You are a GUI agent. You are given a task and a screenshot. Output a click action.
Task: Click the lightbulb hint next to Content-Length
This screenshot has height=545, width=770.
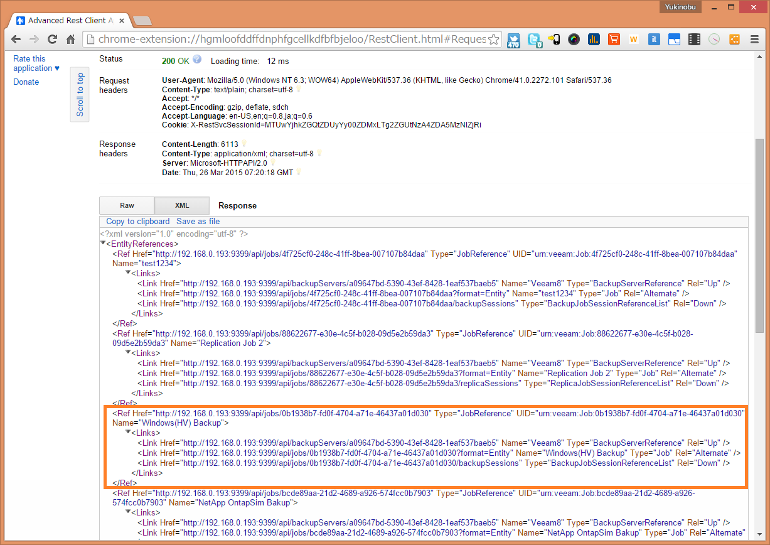coord(243,144)
